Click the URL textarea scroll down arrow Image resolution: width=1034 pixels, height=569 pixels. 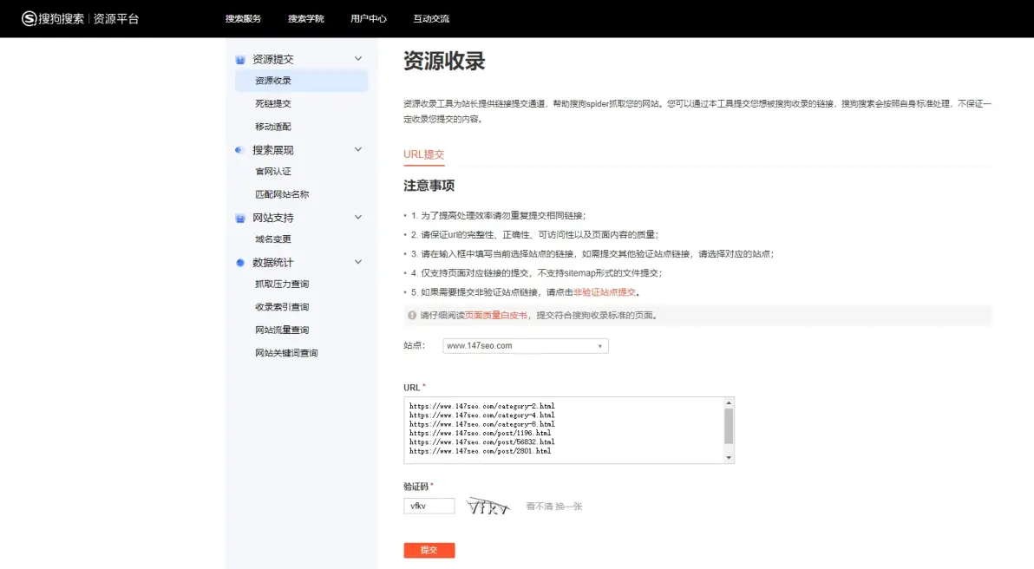tap(729, 458)
